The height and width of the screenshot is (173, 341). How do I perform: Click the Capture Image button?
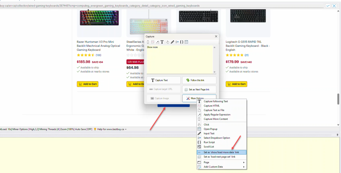[164, 98]
